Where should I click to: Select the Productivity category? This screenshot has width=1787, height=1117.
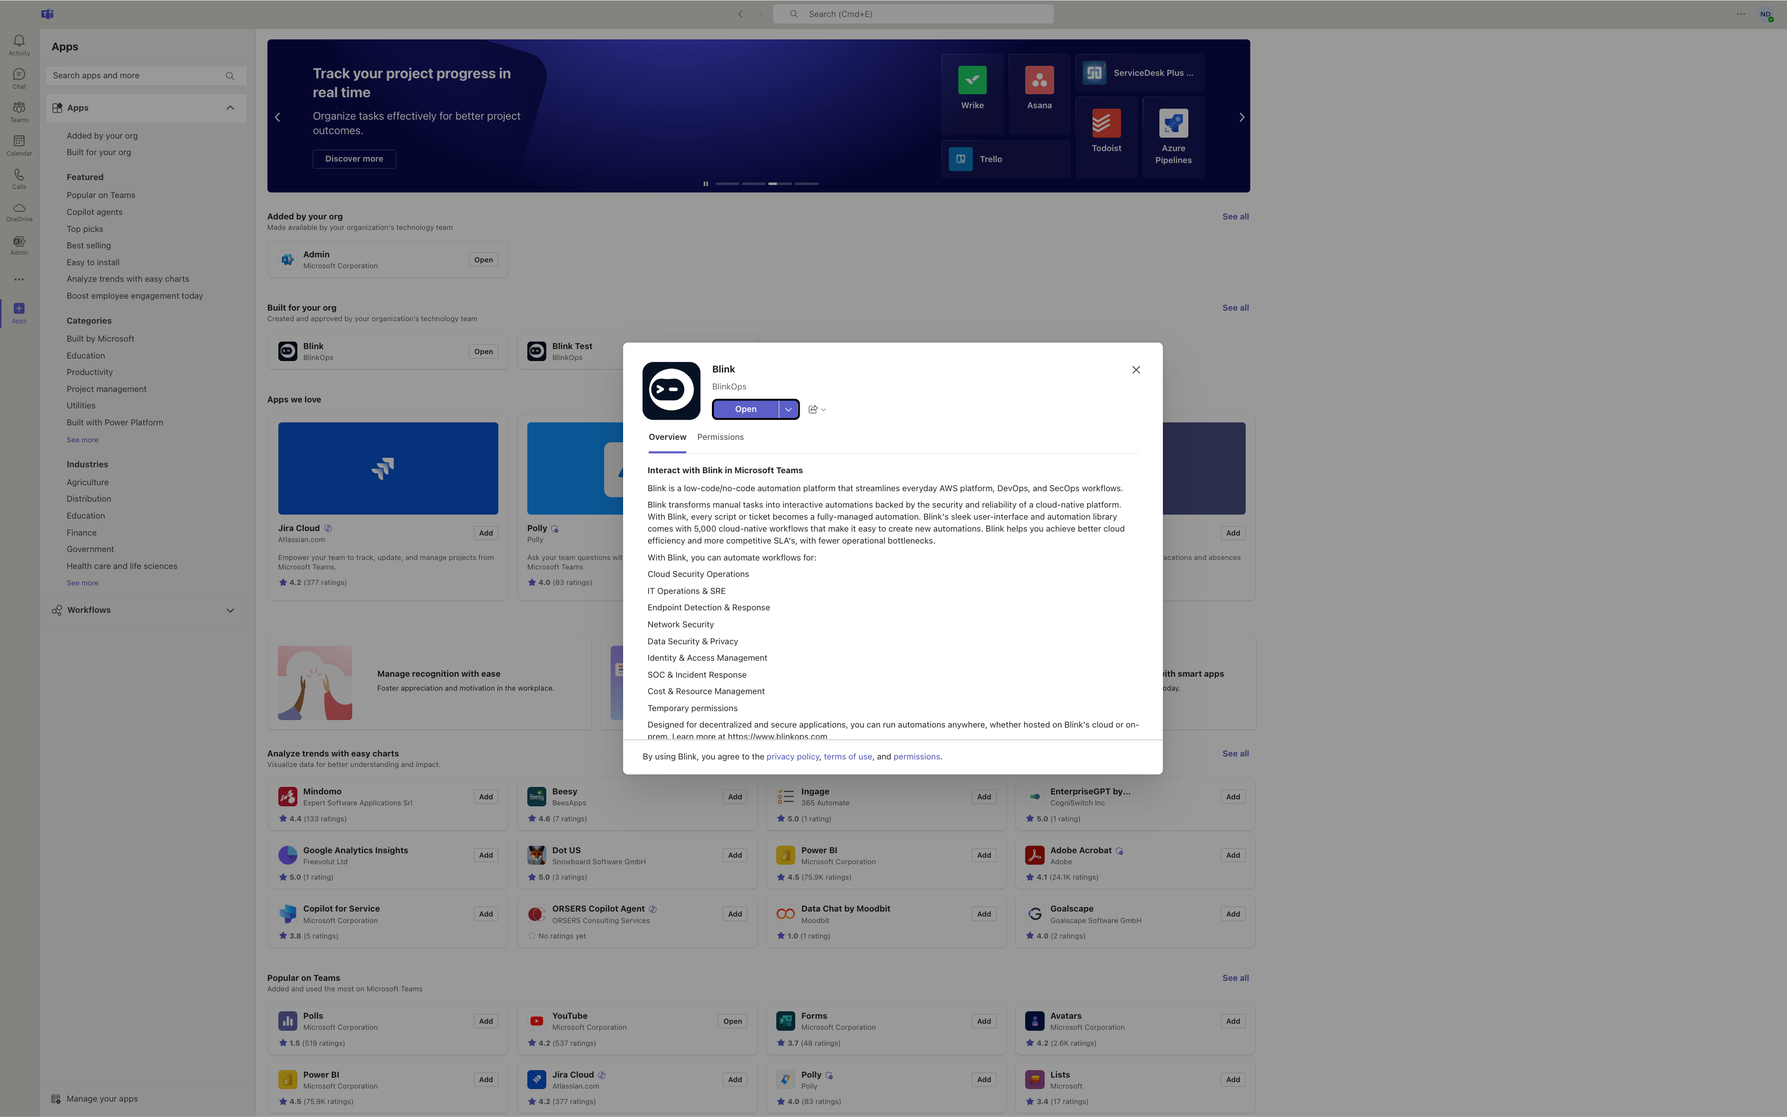click(89, 372)
